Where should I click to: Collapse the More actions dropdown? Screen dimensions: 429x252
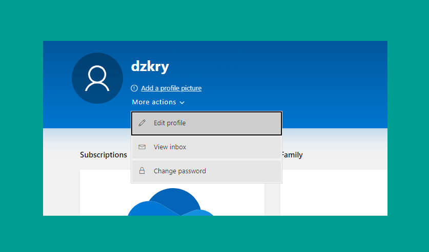point(158,102)
